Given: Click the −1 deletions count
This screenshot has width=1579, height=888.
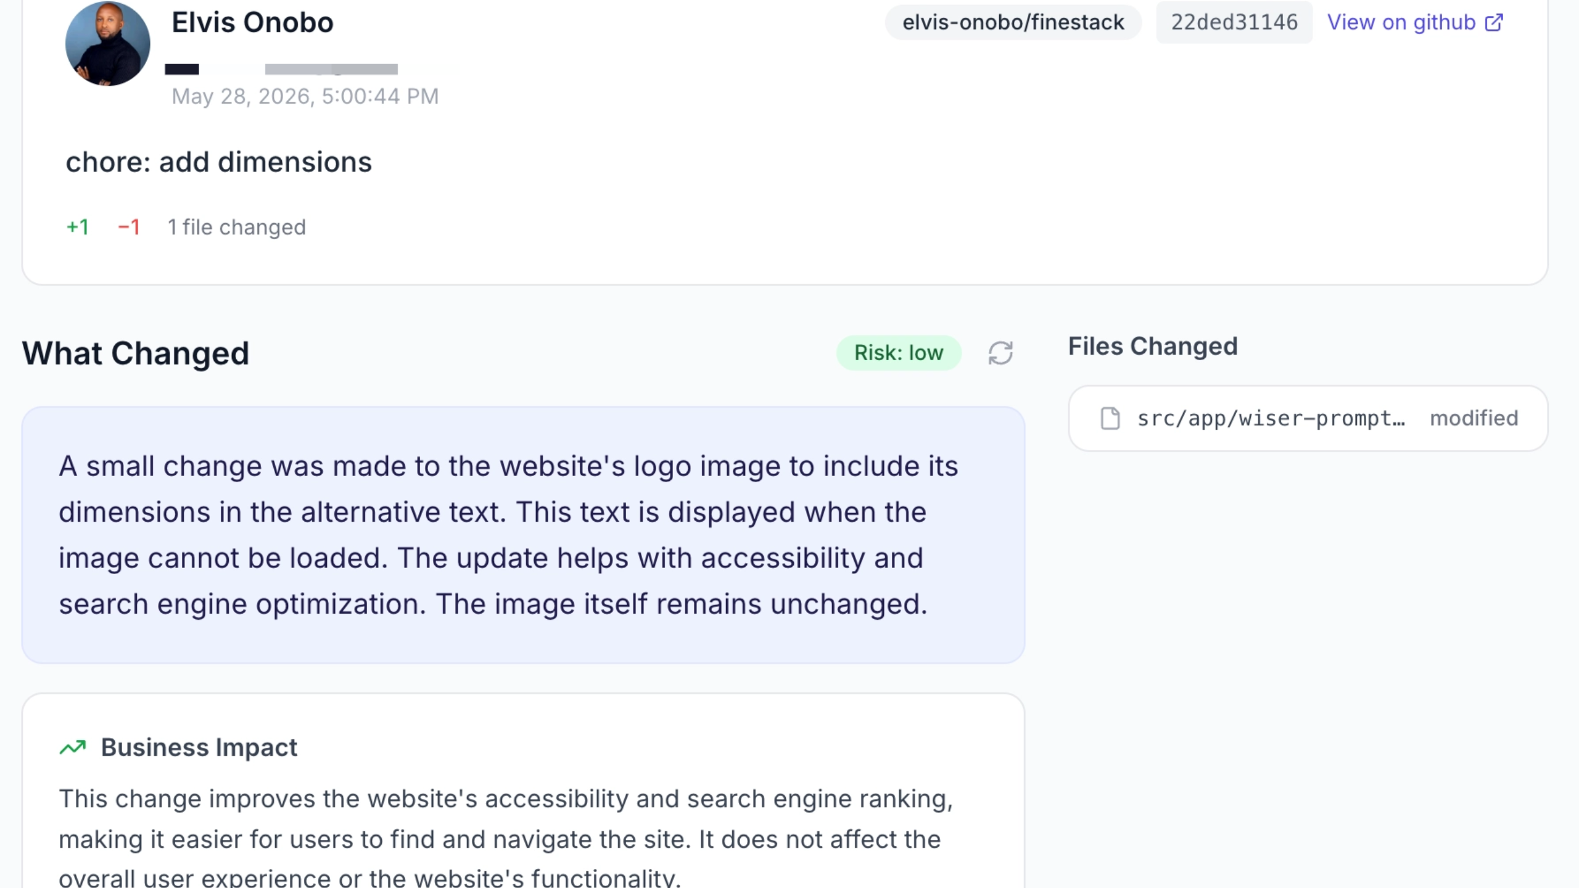Looking at the screenshot, I should pyautogui.click(x=129, y=227).
